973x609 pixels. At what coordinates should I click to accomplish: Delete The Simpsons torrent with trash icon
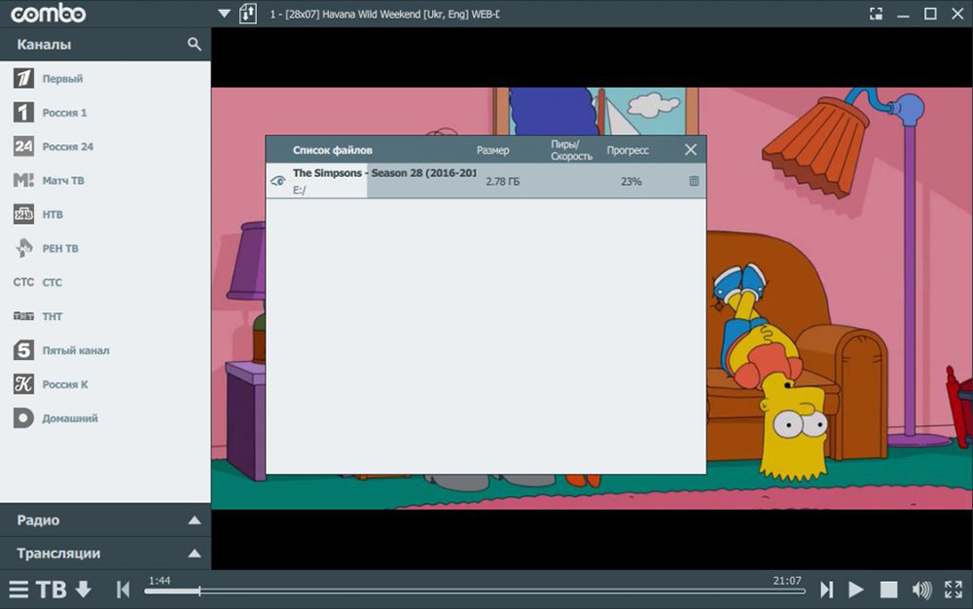pyautogui.click(x=694, y=181)
